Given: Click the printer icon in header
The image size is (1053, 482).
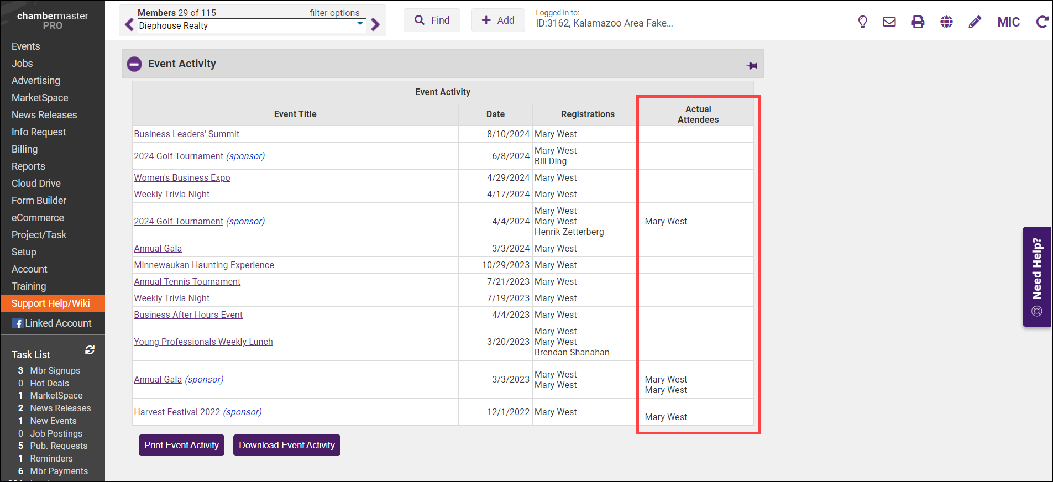Looking at the screenshot, I should point(918,22).
